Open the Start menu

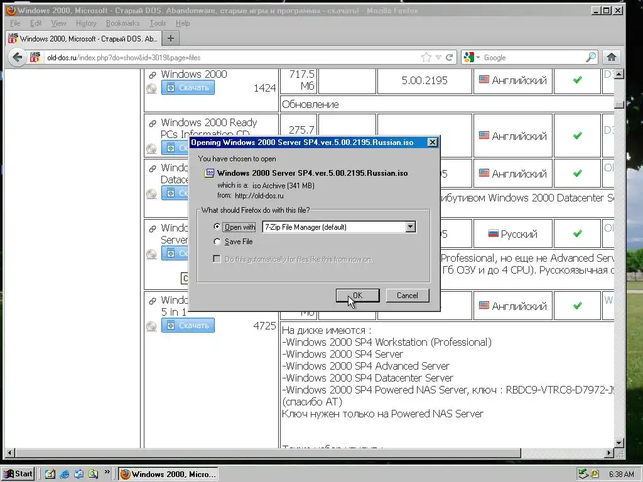pos(18,474)
